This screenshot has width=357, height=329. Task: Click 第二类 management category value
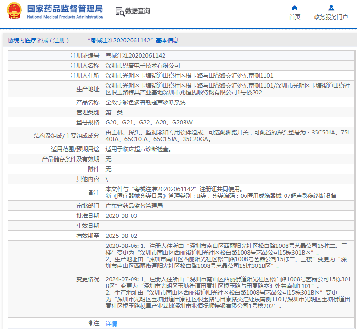(114, 113)
